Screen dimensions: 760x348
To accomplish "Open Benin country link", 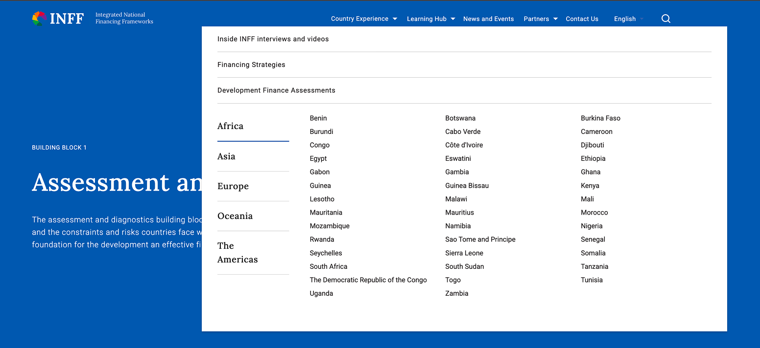I will click(x=318, y=118).
